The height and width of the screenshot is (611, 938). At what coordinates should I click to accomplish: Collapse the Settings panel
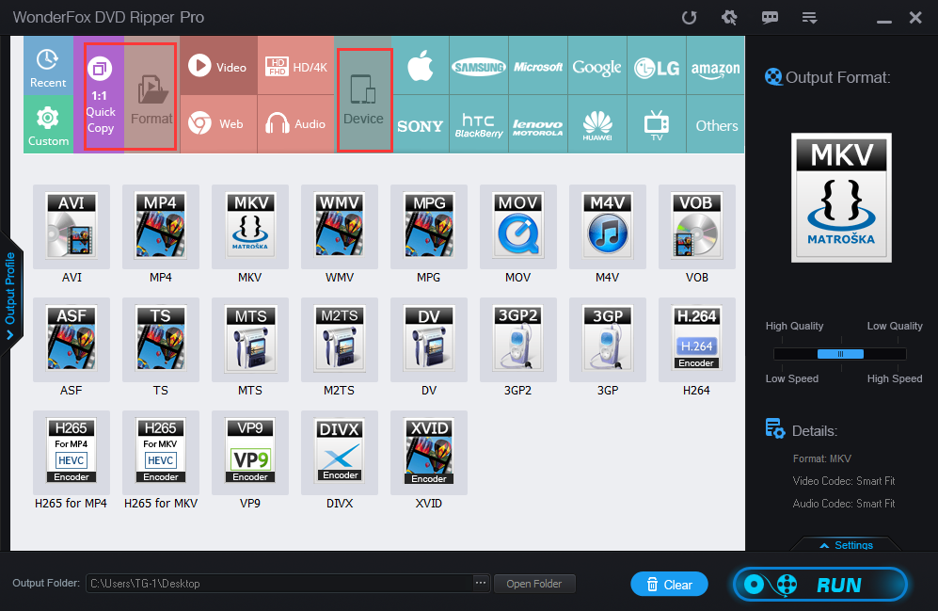coord(846,544)
